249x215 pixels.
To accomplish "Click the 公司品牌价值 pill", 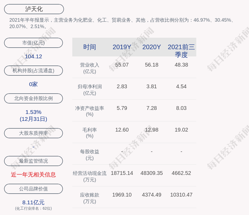I will (33, 189).
